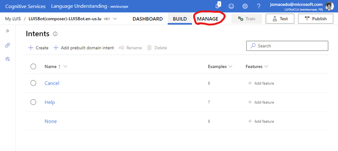
Task: Add feature to the None intent
Action: (261, 121)
